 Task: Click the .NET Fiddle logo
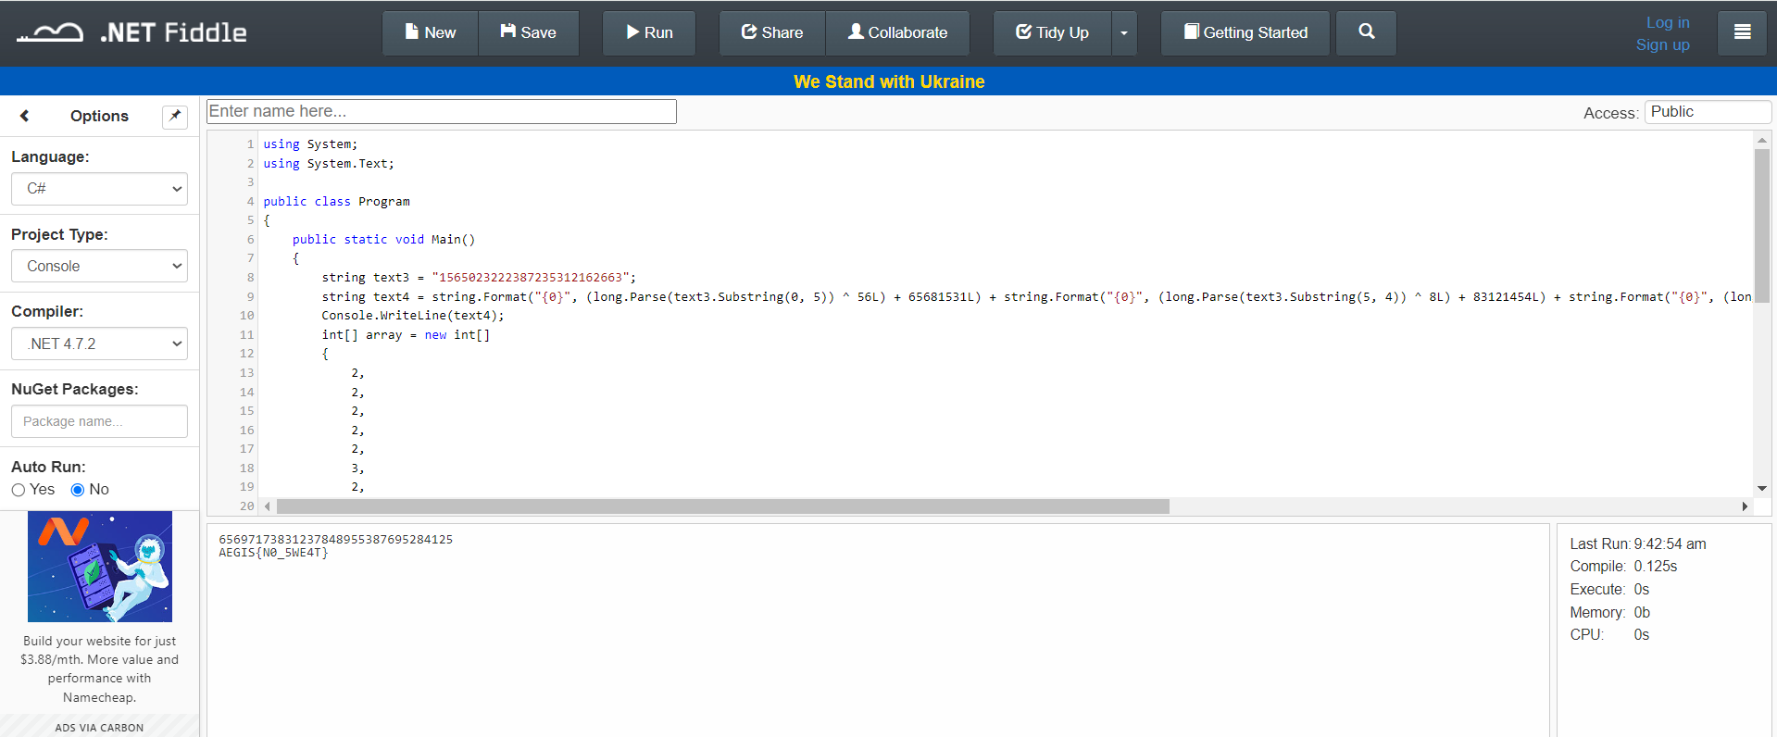[x=131, y=32]
